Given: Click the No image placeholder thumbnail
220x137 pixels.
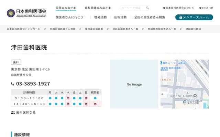Looking at the screenshot, I should tap(134, 84).
